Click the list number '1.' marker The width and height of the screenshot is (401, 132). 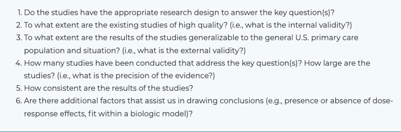click(20, 13)
